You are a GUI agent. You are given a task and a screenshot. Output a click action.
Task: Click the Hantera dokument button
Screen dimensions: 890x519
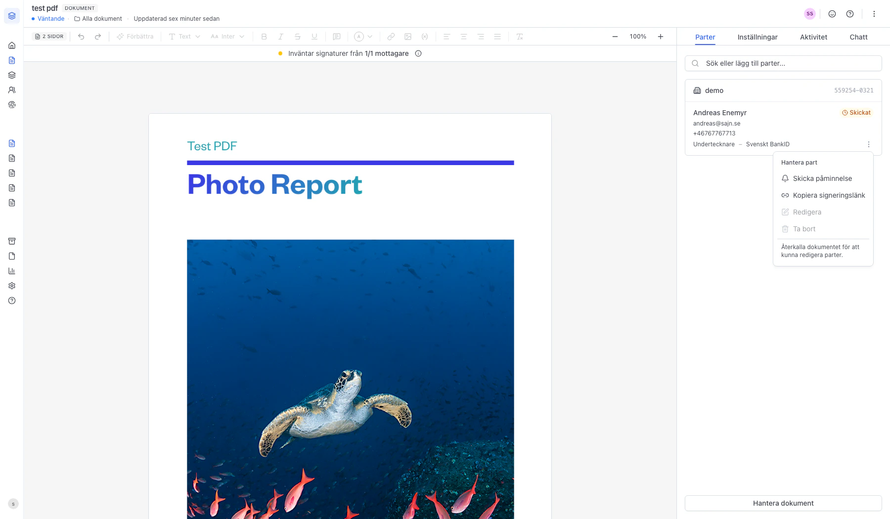click(783, 503)
